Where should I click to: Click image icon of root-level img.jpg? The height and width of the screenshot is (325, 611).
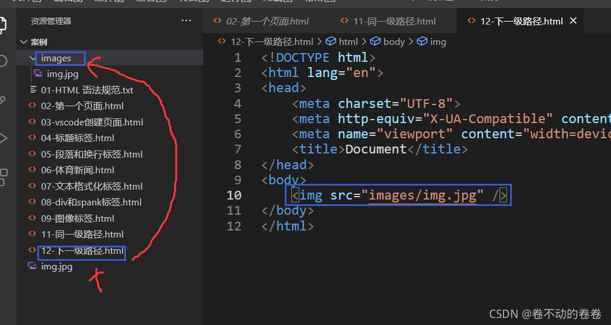pyautogui.click(x=32, y=265)
